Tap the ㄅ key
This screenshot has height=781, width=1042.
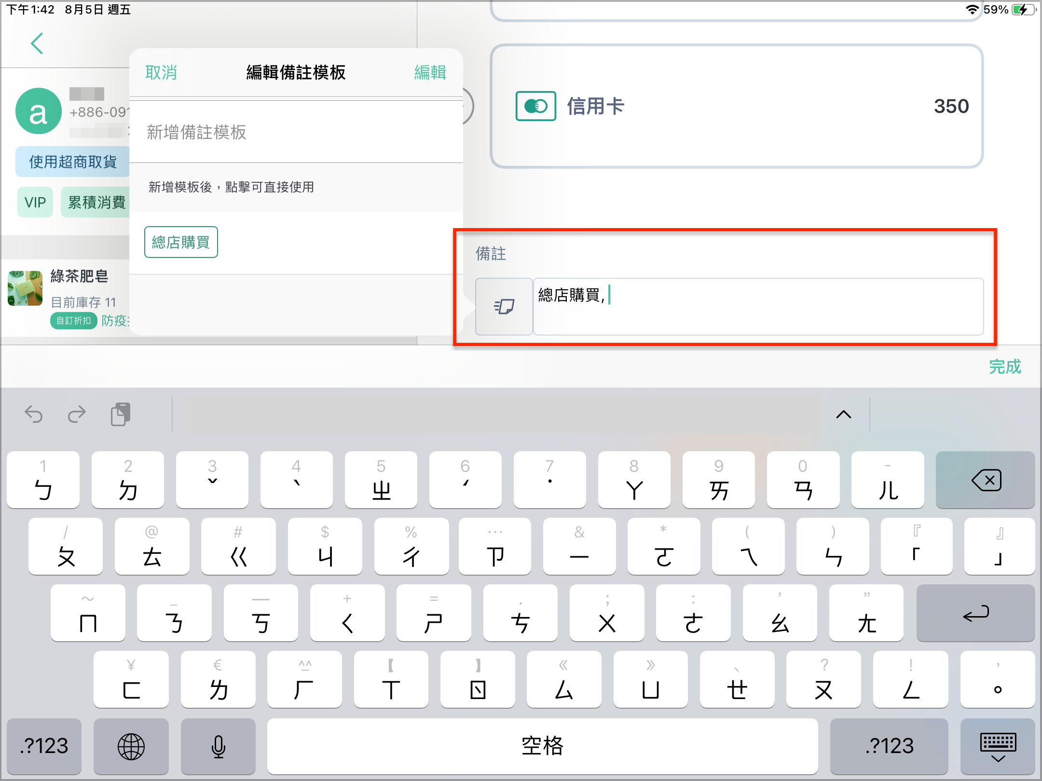click(43, 480)
